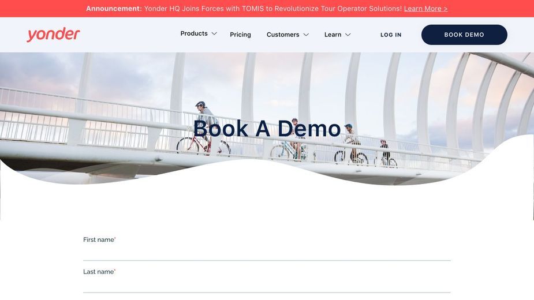Click the cyclist on red bicycle
This screenshot has height=300, width=534.
click(x=204, y=127)
